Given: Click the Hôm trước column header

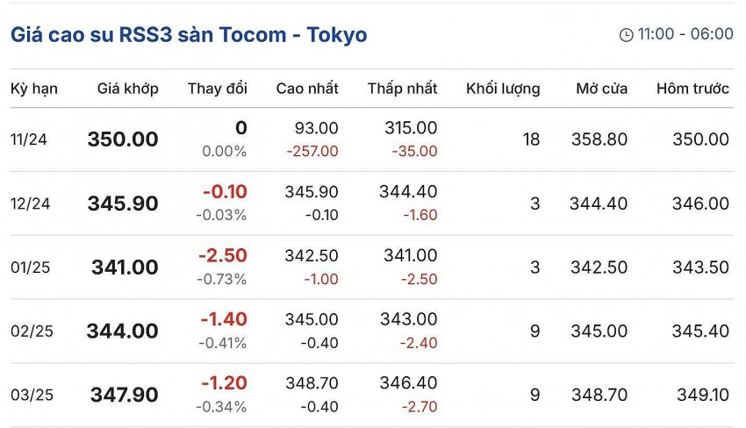Looking at the screenshot, I should [692, 89].
